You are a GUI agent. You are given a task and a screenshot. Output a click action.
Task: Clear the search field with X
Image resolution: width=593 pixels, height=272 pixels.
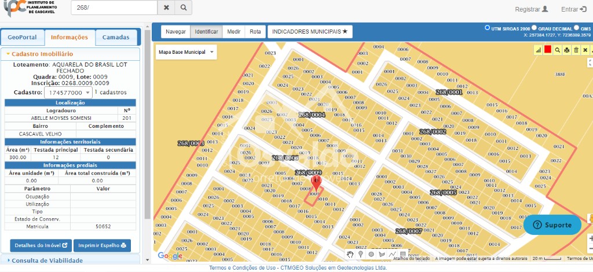pos(166,8)
